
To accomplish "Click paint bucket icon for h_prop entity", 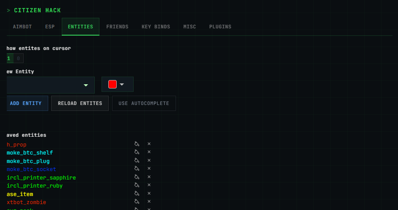I will [x=137, y=144].
